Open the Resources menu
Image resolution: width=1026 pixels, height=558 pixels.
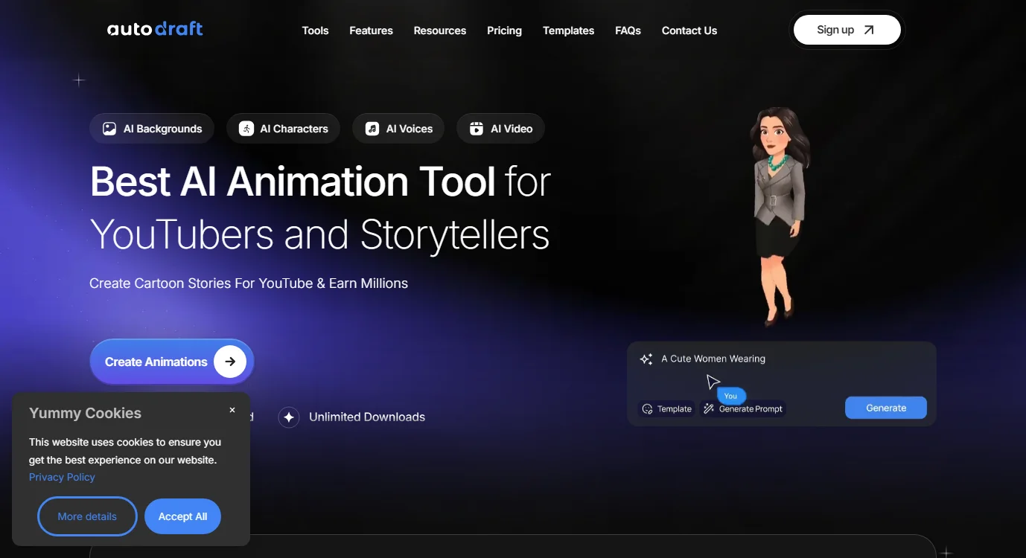tap(439, 31)
